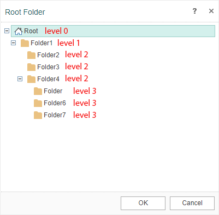The height and width of the screenshot is (215, 219).
Task: Collapse the Folder4 node
Action: (x=20, y=79)
